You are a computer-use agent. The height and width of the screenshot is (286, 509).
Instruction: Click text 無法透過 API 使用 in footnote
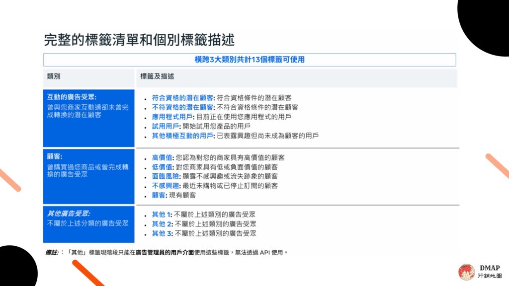tap(259, 252)
